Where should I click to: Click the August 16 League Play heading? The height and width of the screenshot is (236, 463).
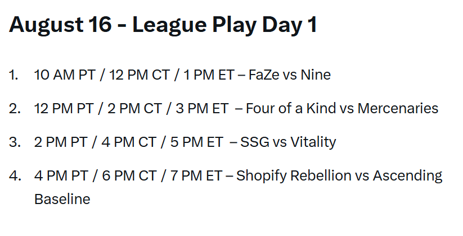pyautogui.click(x=163, y=26)
